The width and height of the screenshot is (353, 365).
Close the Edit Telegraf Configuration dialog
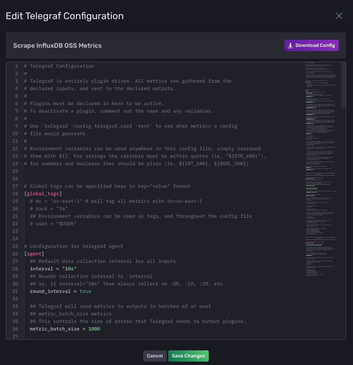click(339, 16)
